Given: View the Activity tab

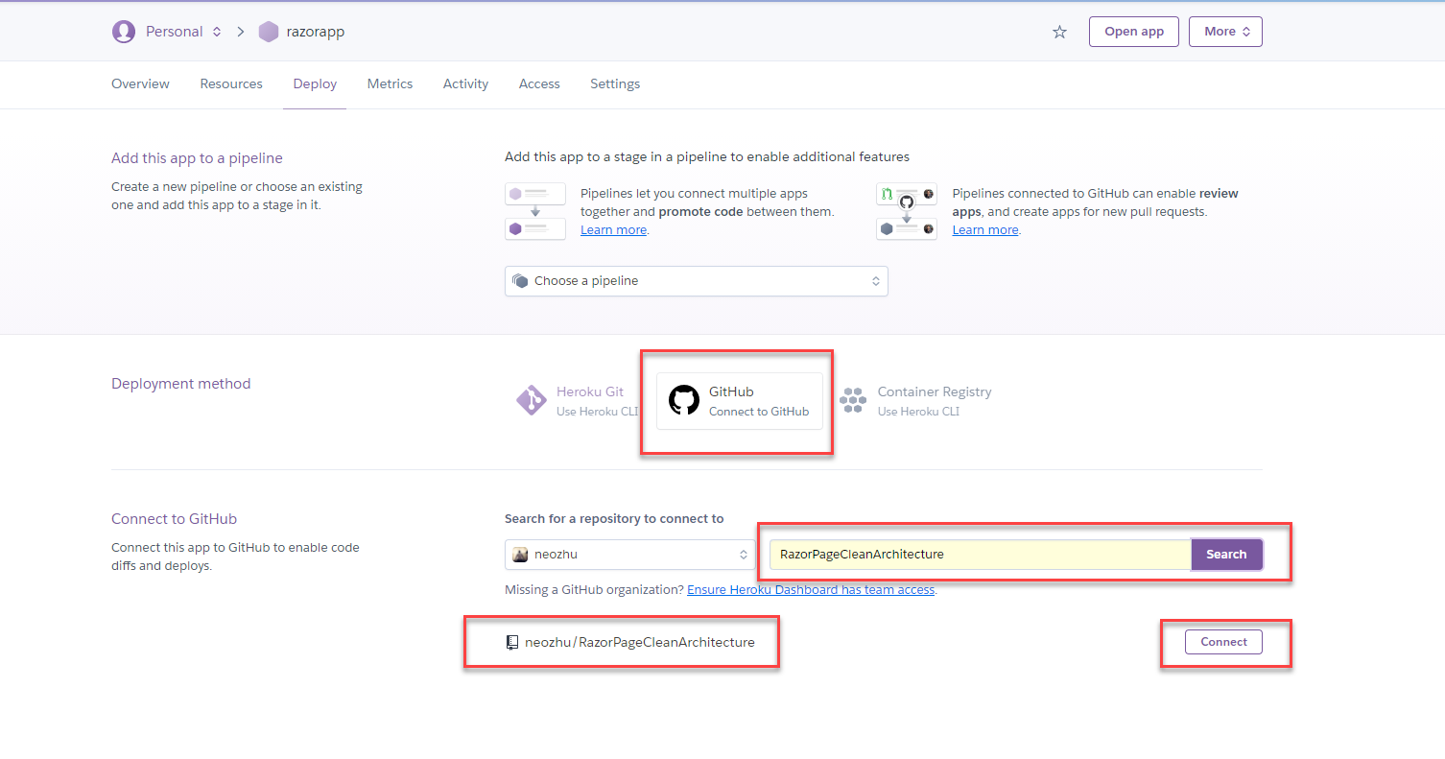Looking at the screenshot, I should tap(465, 84).
